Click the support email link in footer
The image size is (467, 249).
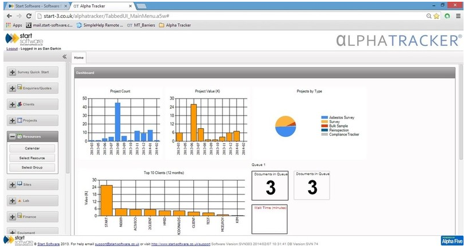click(x=117, y=244)
